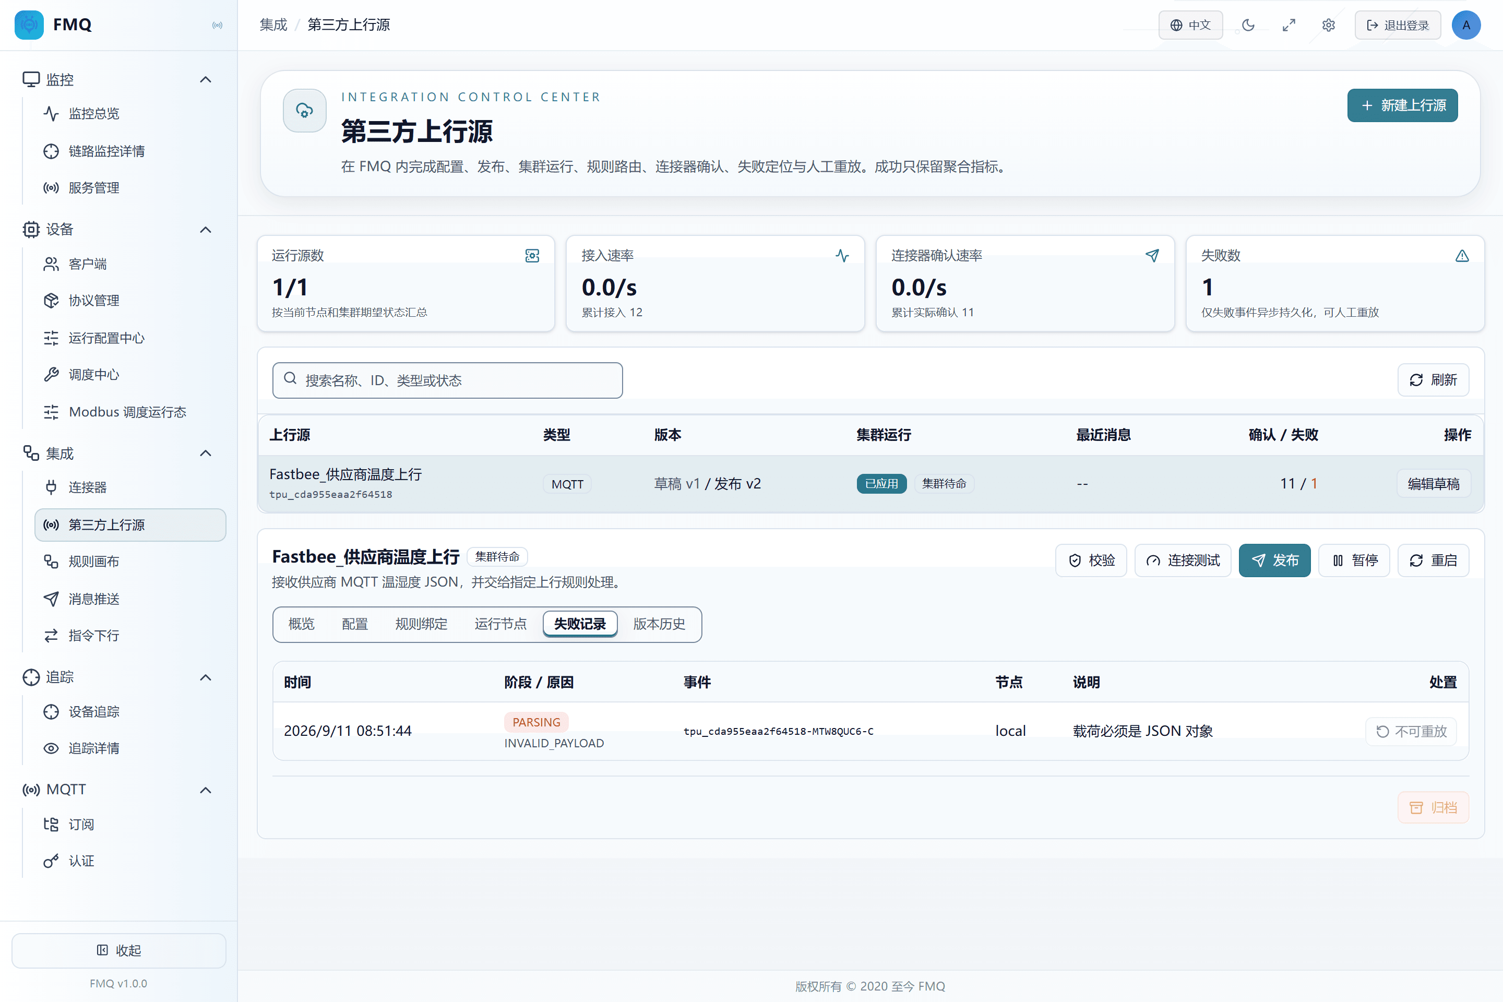The height and width of the screenshot is (1002, 1503).
Task: Switch to the 概览 tab
Action: pos(301,624)
